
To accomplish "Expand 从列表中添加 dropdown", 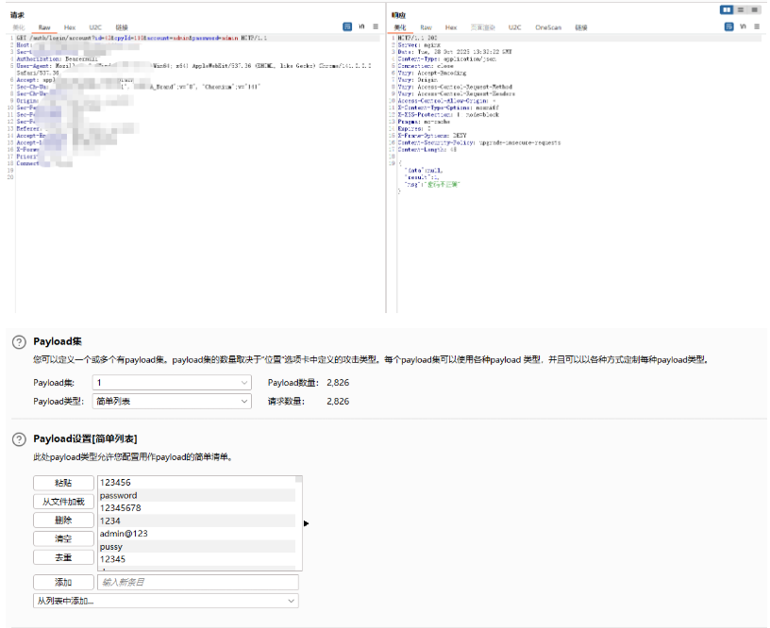I will point(166,601).
